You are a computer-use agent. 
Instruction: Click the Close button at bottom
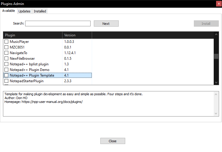(113, 141)
